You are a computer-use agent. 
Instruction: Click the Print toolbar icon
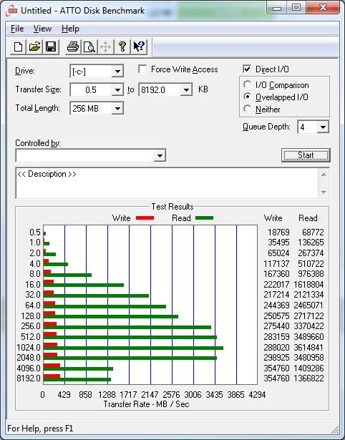point(73,47)
